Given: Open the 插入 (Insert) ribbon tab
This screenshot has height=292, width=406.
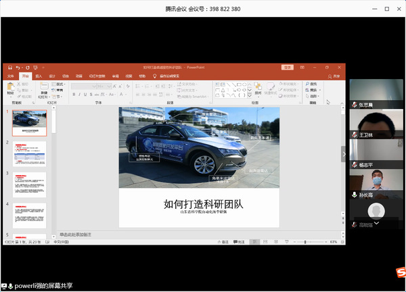Looking at the screenshot, I should [39, 76].
